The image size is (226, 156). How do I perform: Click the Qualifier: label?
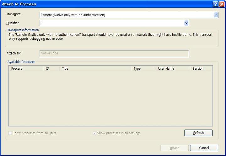(x=13, y=23)
